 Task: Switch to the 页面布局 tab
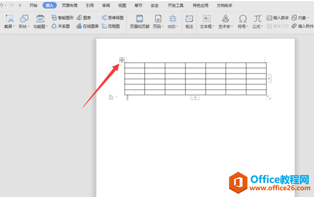click(69, 5)
